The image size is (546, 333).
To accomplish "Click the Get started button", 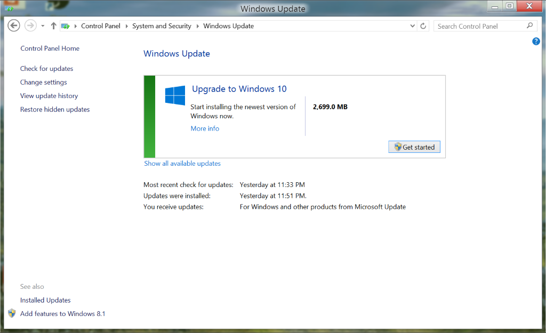I will click(414, 147).
